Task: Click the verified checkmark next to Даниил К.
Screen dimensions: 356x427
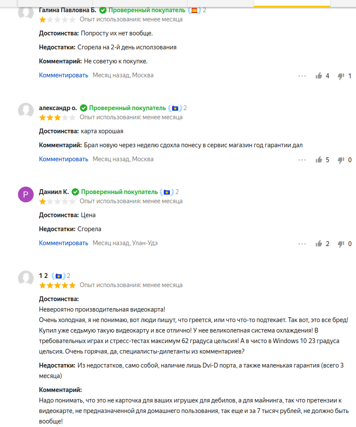Action: pos(75,192)
